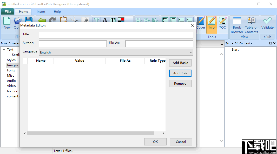Open the Language dropdown showing English
This screenshot has width=277, height=154.
click(191, 52)
